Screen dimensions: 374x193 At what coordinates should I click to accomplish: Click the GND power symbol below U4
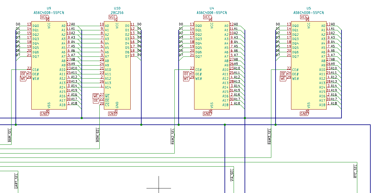pyautogui.click(x=207, y=114)
